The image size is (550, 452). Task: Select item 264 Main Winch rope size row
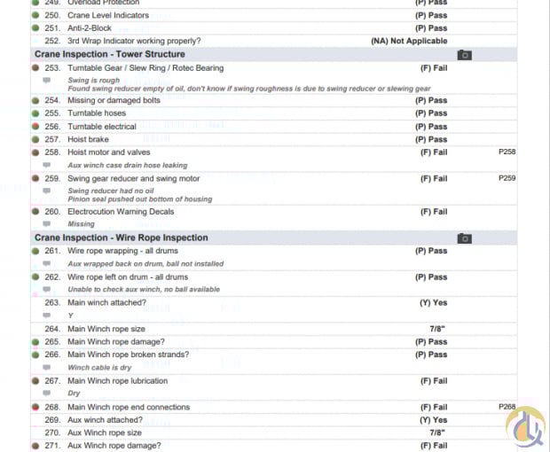click(273, 329)
